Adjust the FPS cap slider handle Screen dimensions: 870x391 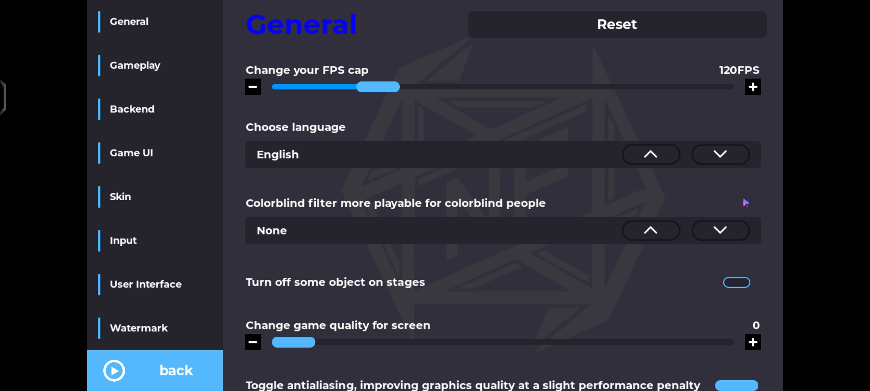[x=378, y=87]
